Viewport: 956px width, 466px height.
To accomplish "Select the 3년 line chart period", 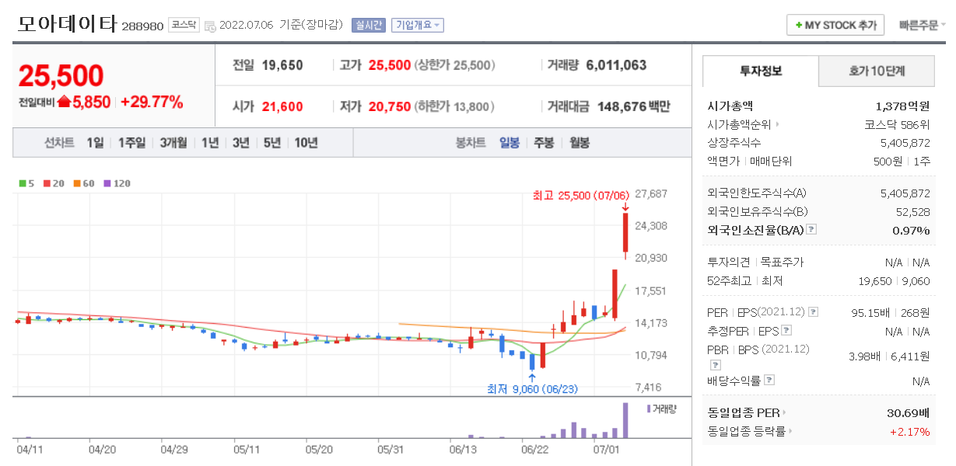I will click(241, 143).
